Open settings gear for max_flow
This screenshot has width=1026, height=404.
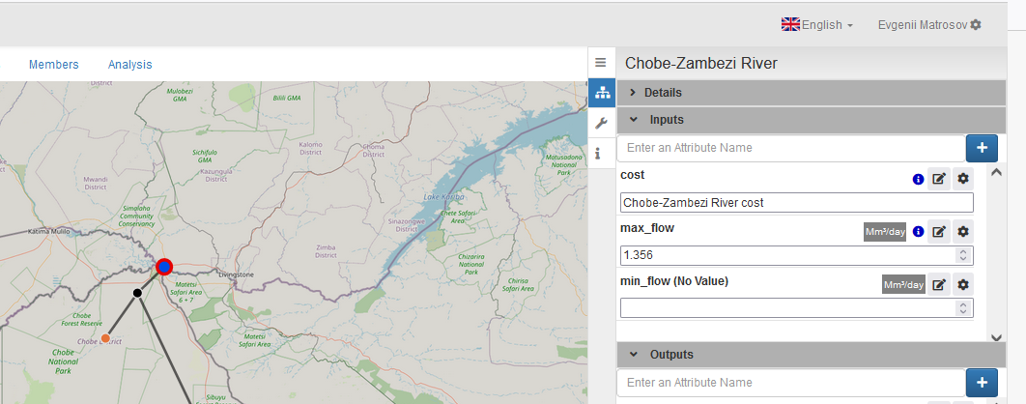tap(962, 232)
